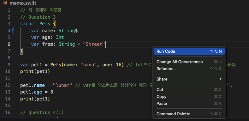Click 'Pets' in the line 9 initializer call

pyautogui.click(x=56, y=65)
